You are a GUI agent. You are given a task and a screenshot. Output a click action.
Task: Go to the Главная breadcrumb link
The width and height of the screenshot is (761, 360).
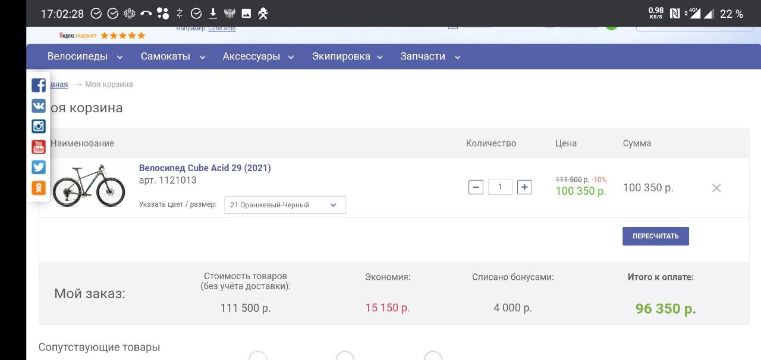(x=58, y=84)
